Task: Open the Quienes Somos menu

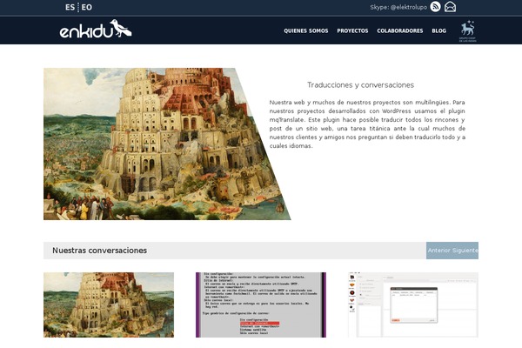Action: click(306, 30)
